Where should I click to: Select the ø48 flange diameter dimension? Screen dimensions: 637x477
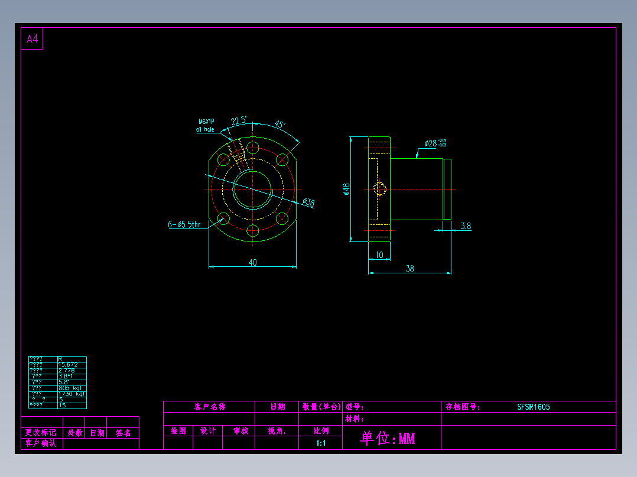346,189
